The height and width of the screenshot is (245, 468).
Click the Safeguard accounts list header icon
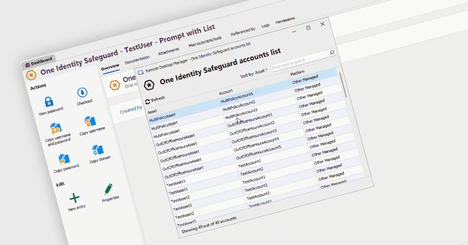pos(149,85)
